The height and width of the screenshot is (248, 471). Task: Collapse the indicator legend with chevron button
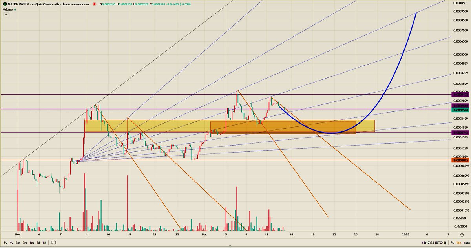point(6,15)
